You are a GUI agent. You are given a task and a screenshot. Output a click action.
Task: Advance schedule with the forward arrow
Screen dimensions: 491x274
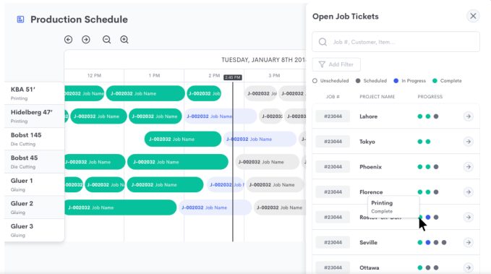point(86,40)
